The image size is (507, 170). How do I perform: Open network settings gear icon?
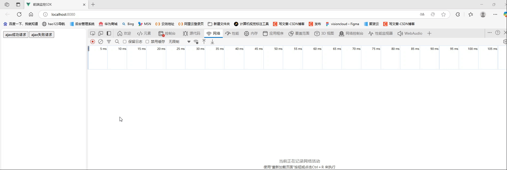point(505,42)
